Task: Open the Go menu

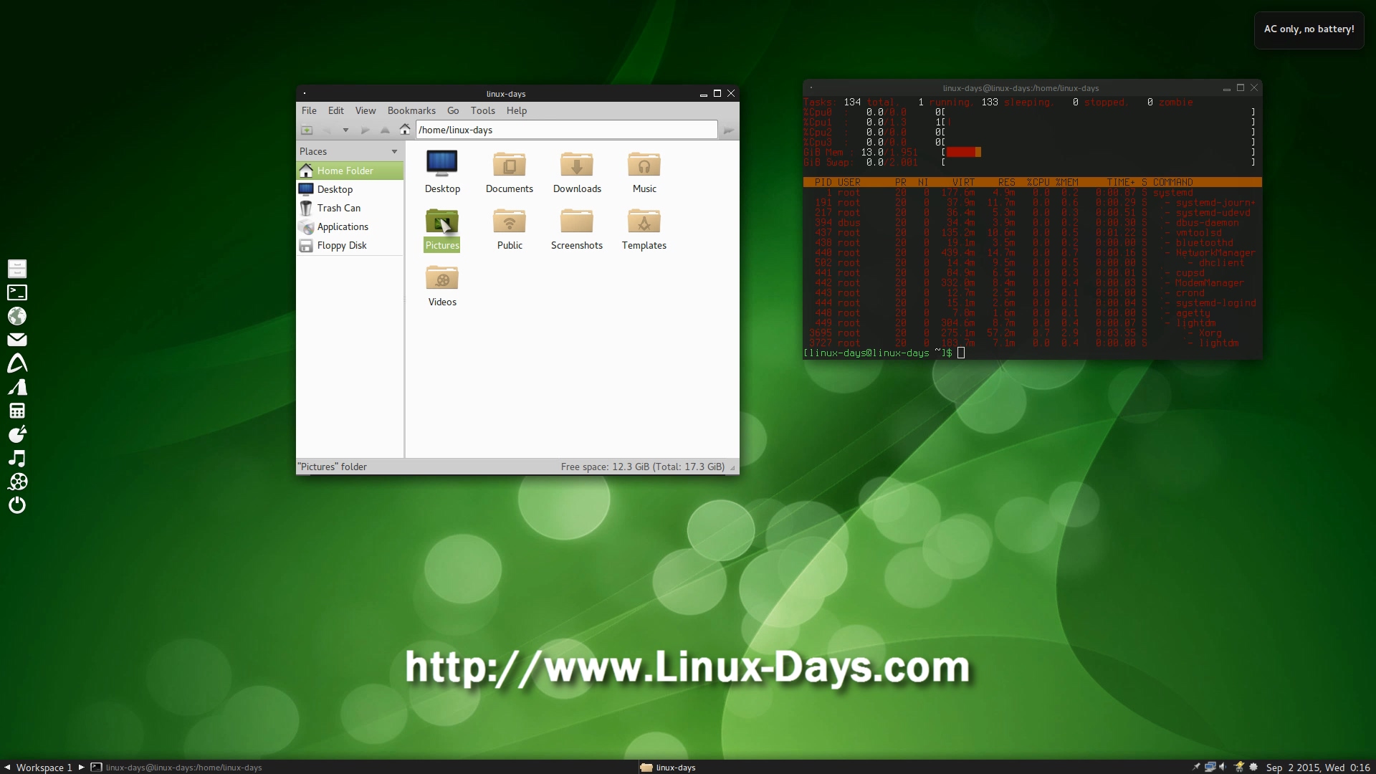Action: tap(453, 110)
